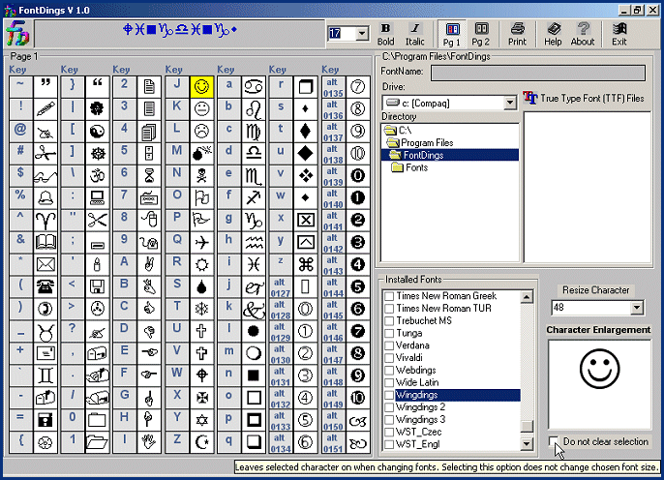Open the font size 17 dropdown
The height and width of the screenshot is (480, 664).
click(362, 33)
